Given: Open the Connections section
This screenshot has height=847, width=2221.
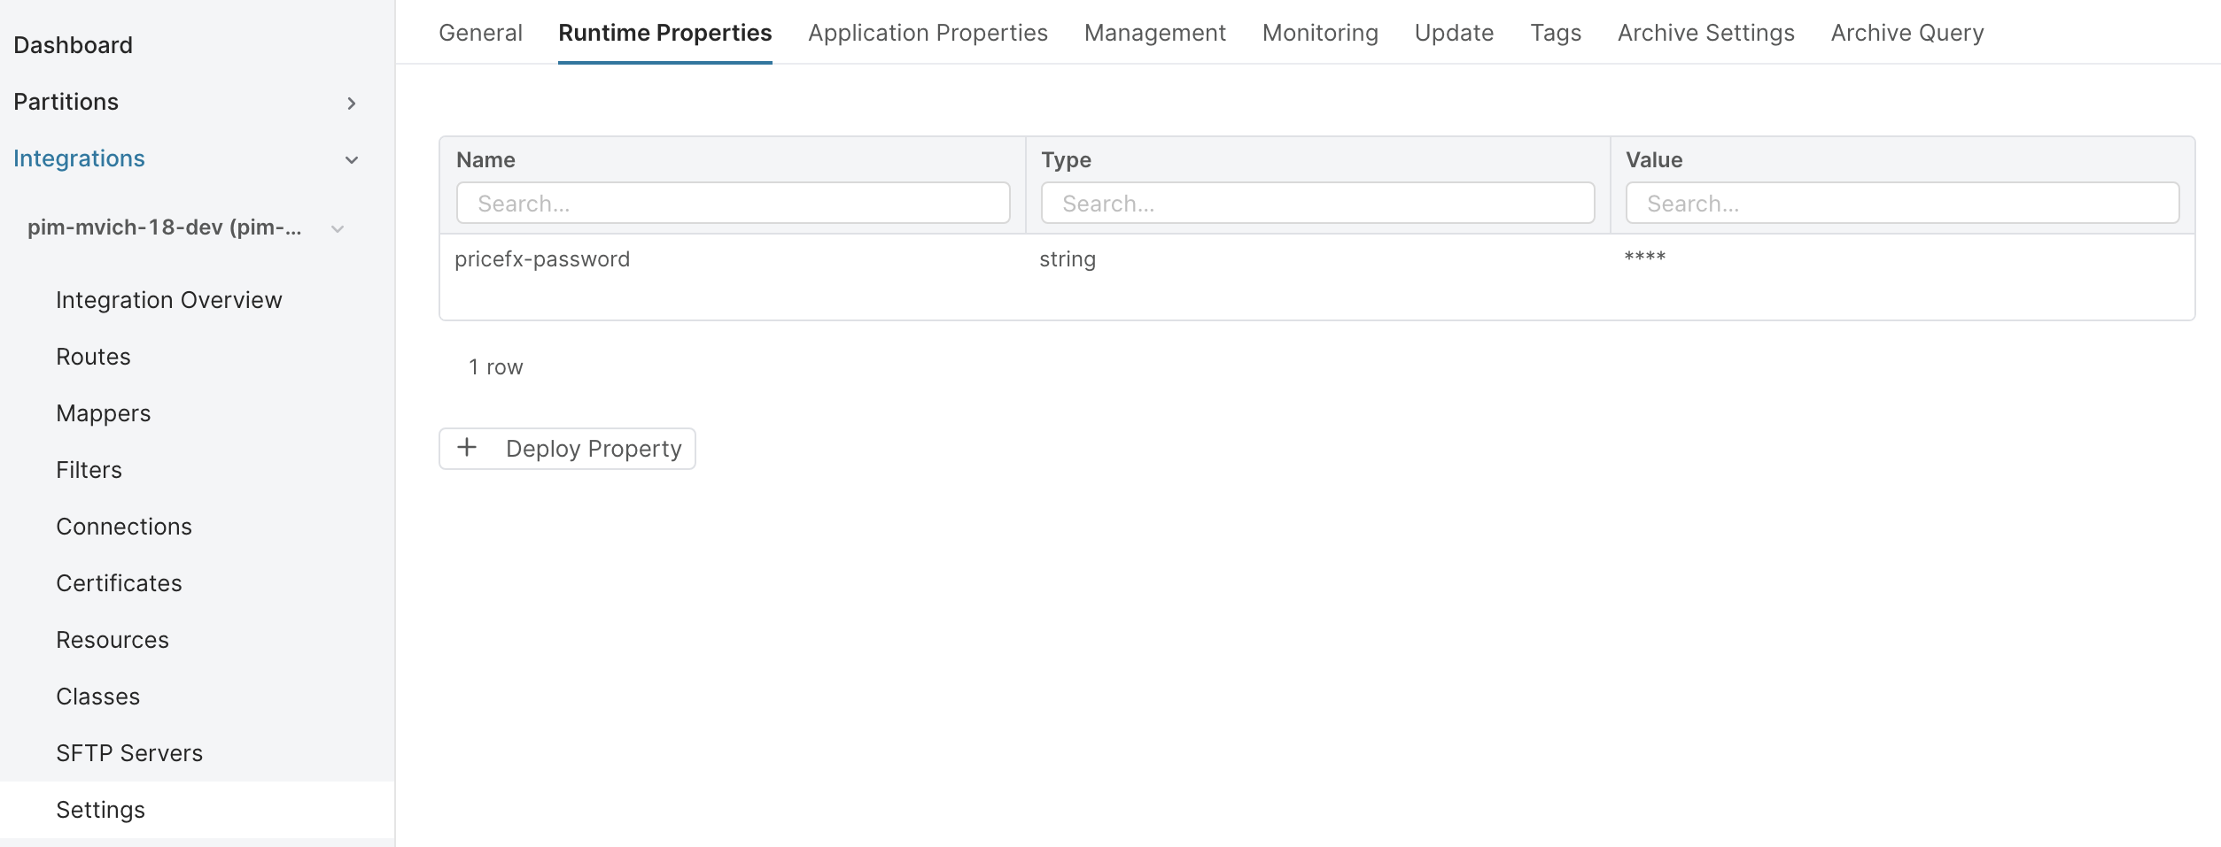Looking at the screenshot, I should (x=124, y=526).
